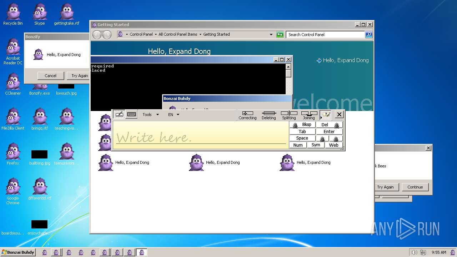457x257 pixels.
Task: Refresh the Control Panel address bar
Action: (x=280, y=35)
